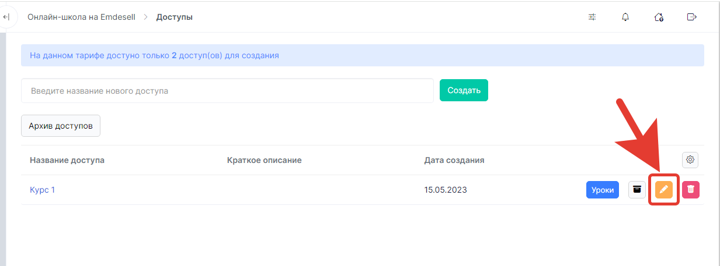Archive Курс 1 with the box icon
720x266 pixels.
(x=637, y=189)
